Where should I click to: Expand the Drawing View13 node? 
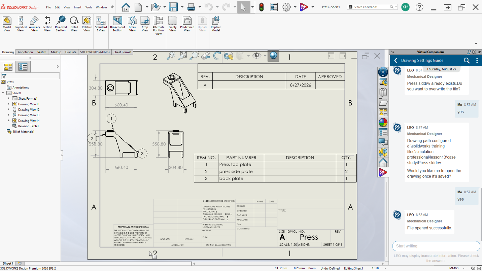pyautogui.click(x=9, y=115)
